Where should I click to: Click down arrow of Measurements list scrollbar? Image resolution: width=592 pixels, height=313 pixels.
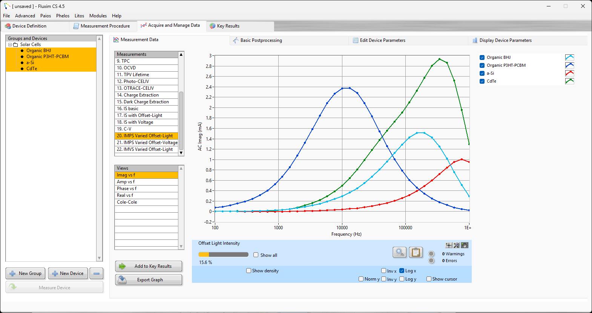[x=181, y=153]
